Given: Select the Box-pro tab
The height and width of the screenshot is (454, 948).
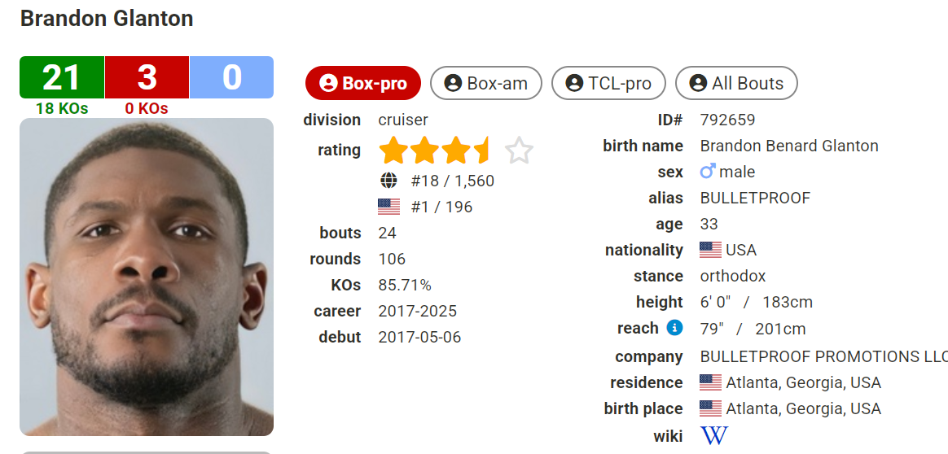Looking at the screenshot, I should [x=362, y=83].
